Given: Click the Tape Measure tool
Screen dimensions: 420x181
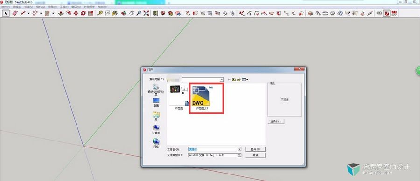Looking at the screenshot, I should point(100,13).
